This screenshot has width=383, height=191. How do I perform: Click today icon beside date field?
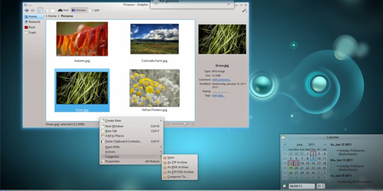click(x=284, y=186)
